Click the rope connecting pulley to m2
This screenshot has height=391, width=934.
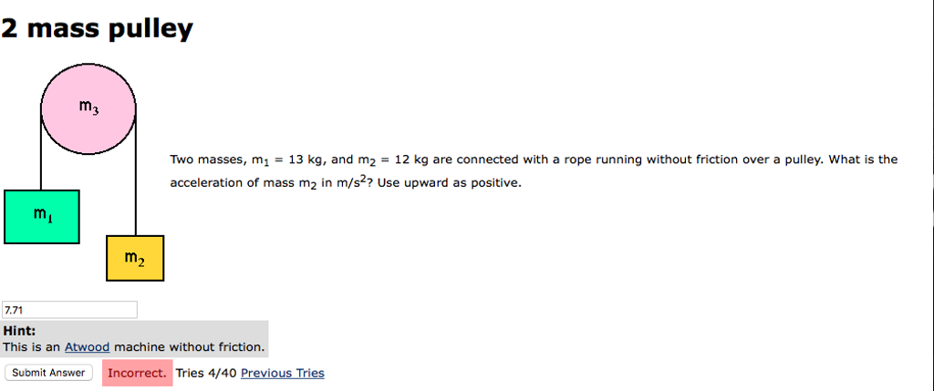[x=136, y=182]
